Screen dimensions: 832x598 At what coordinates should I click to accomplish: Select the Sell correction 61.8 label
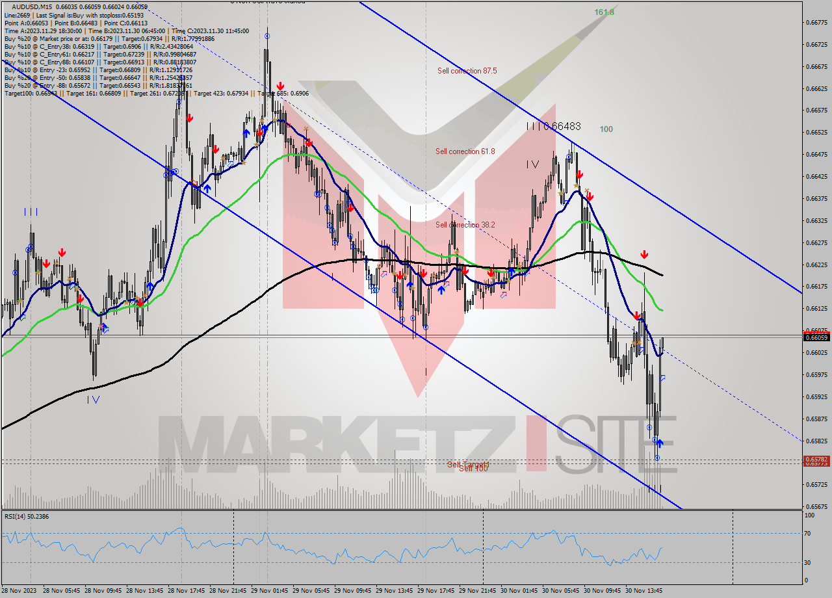click(465, 151)
